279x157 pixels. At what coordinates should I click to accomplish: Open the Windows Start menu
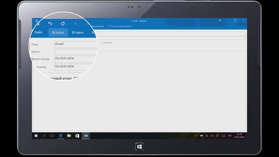tap(36, 136)
